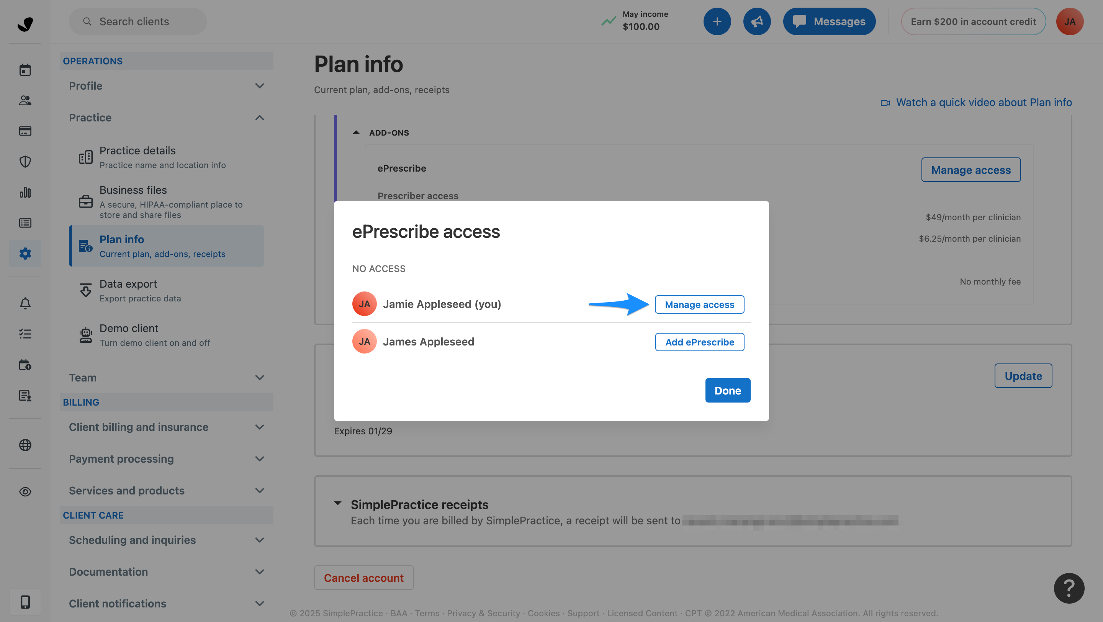The height and width of the screenshot is (622, 1103).
Task: Click the Update button
Action: pyautogui.click(x=1023, y=376)
